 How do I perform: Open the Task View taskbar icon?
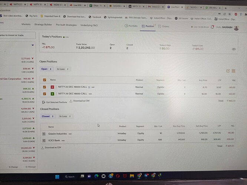click(x=82, y=176)
